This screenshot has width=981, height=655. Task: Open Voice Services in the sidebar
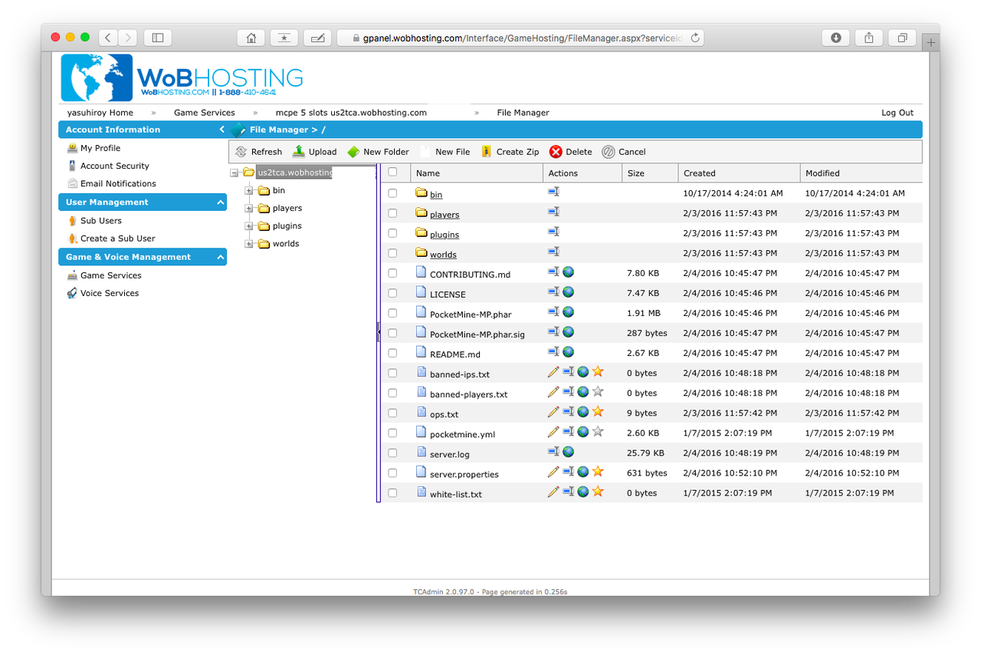[x=110, y=293]
